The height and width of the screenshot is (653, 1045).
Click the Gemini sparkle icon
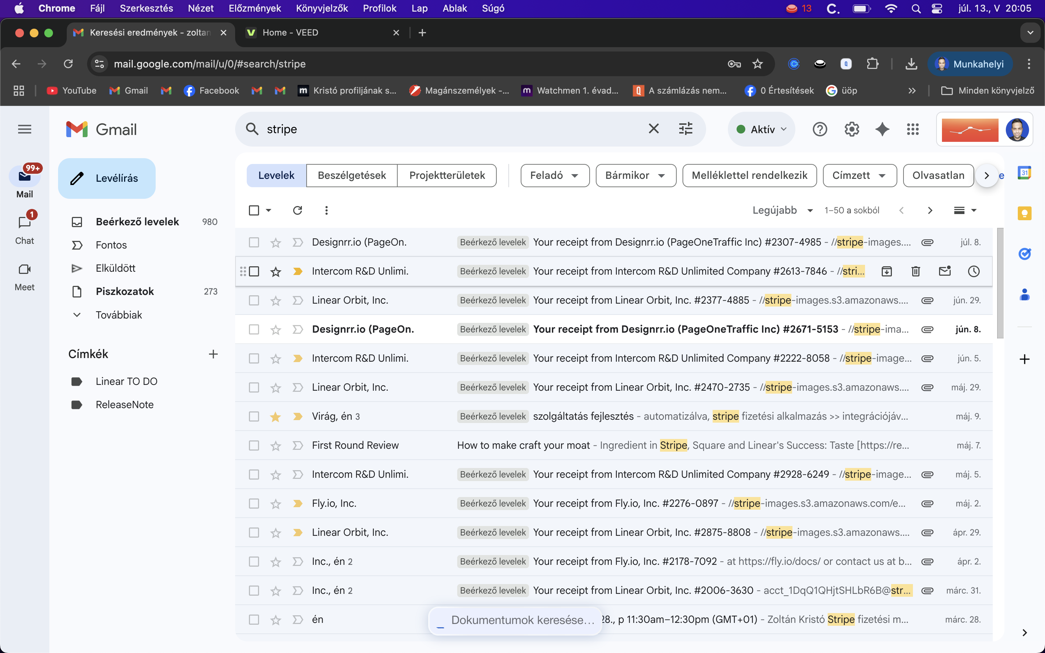point(882,129)
